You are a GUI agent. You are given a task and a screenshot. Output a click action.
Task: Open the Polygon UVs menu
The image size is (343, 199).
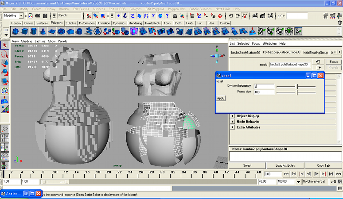(x=177, y=9)
